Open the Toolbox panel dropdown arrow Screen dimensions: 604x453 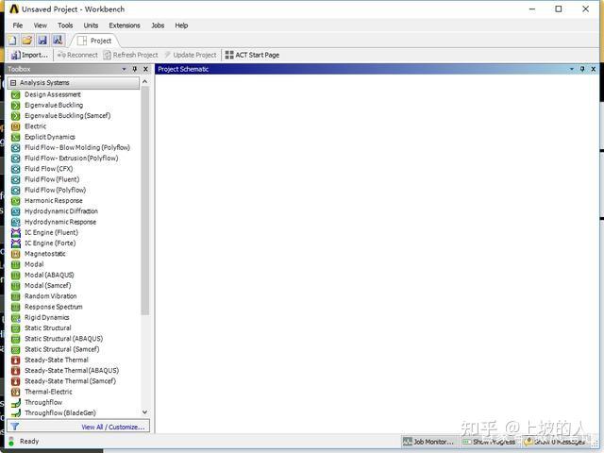(x=124, y=69)
